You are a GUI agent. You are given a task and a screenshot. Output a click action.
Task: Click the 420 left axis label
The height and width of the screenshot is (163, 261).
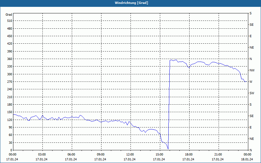(x=10, y=44)
